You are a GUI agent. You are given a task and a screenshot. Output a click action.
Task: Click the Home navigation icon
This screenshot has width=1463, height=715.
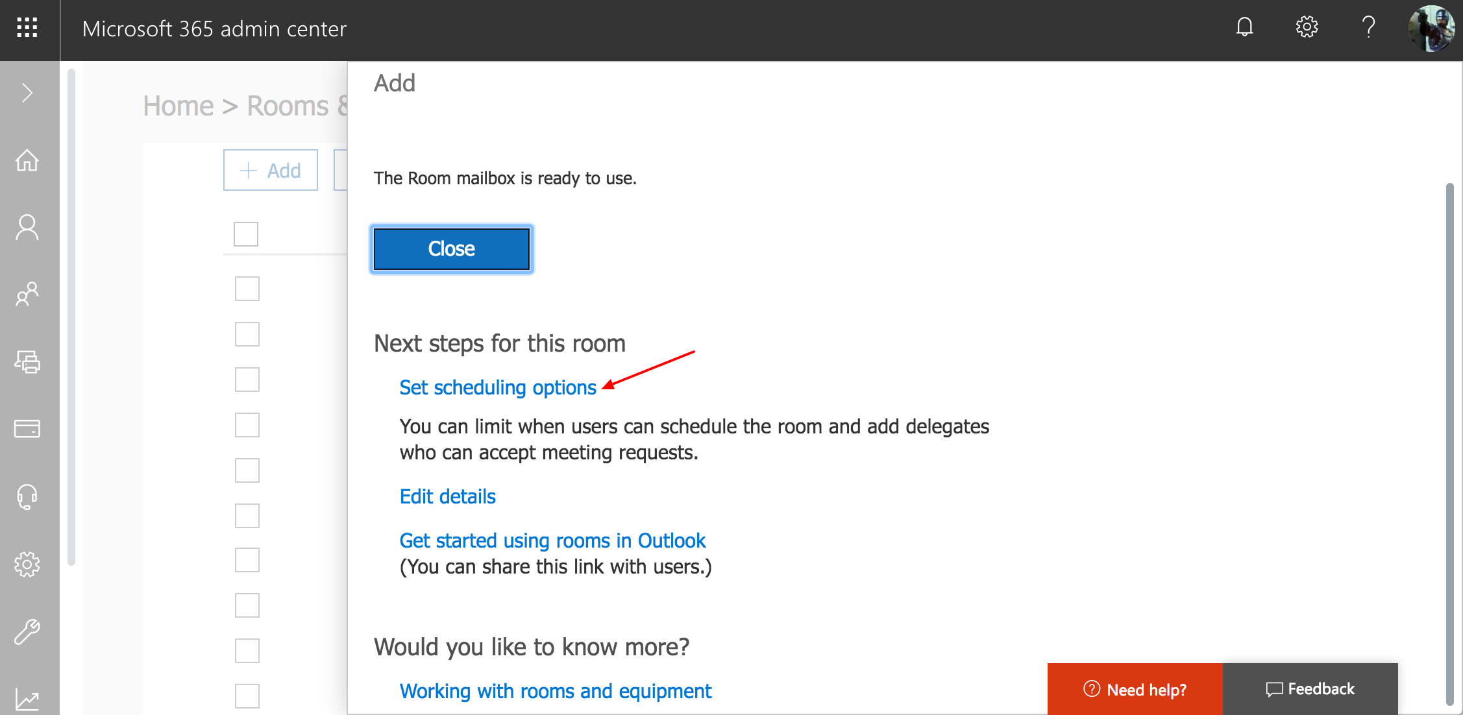pos(28,160)
